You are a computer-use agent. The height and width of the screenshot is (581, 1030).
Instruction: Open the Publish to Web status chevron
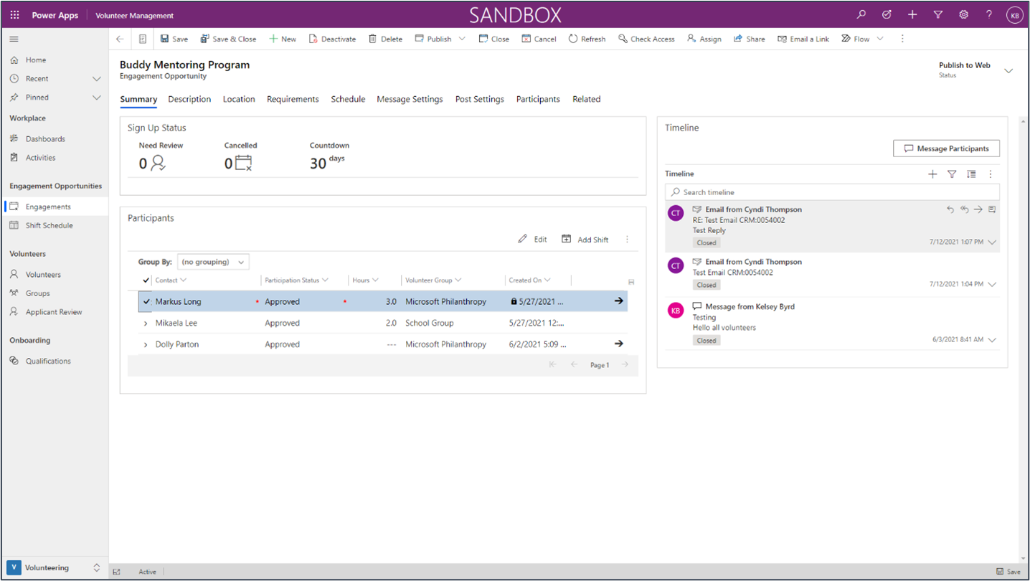pos(1008,70)
